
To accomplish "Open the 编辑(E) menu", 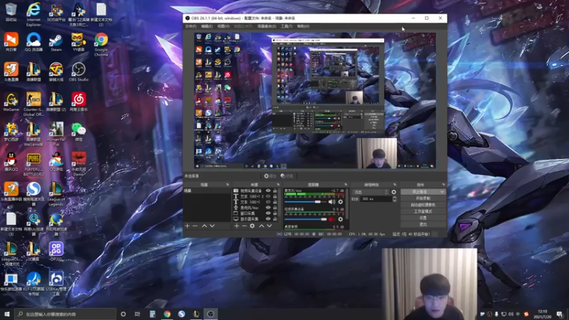I will click(207, 26).
